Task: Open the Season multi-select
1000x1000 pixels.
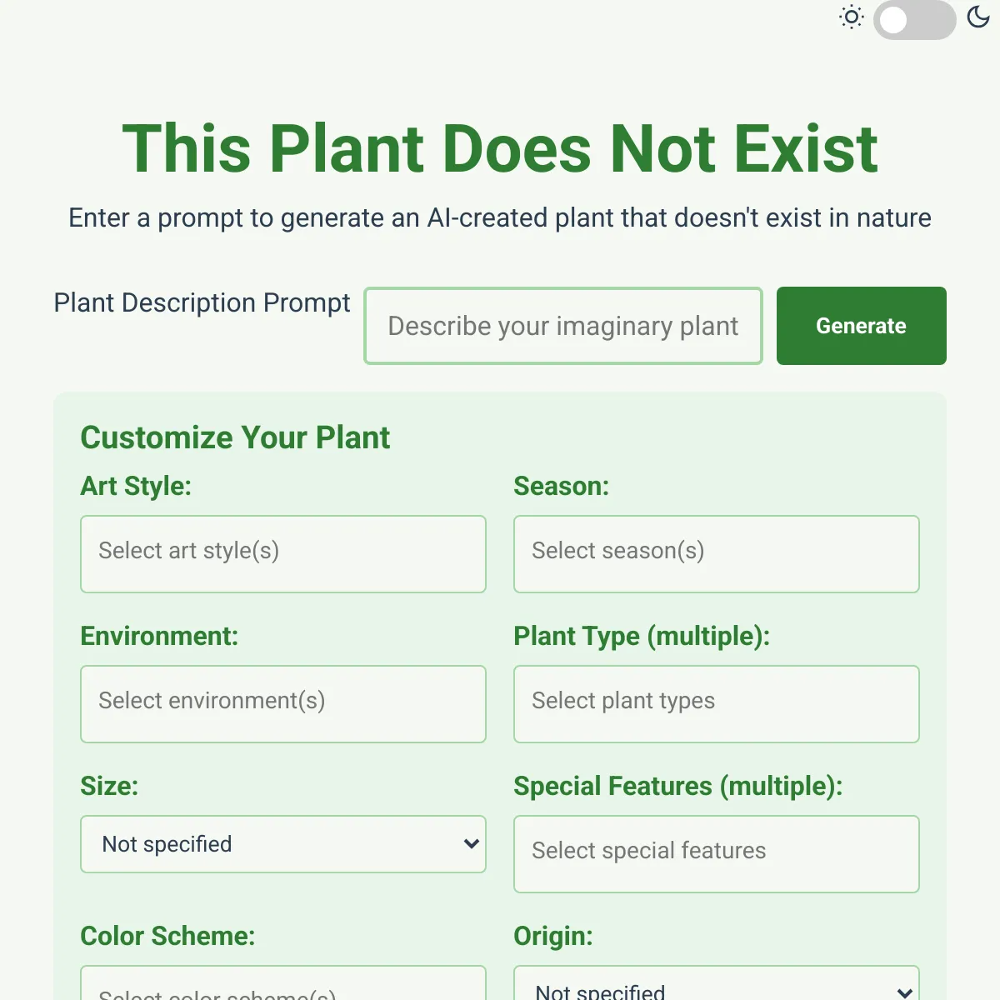Action: 717,554
